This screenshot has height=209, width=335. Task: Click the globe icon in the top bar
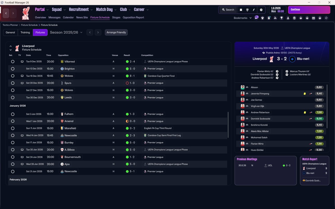[x=247, y=10]
